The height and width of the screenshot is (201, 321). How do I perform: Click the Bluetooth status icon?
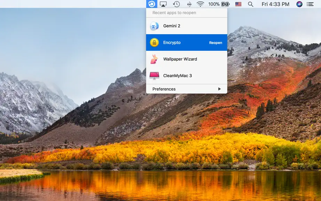tap(189, 4)
